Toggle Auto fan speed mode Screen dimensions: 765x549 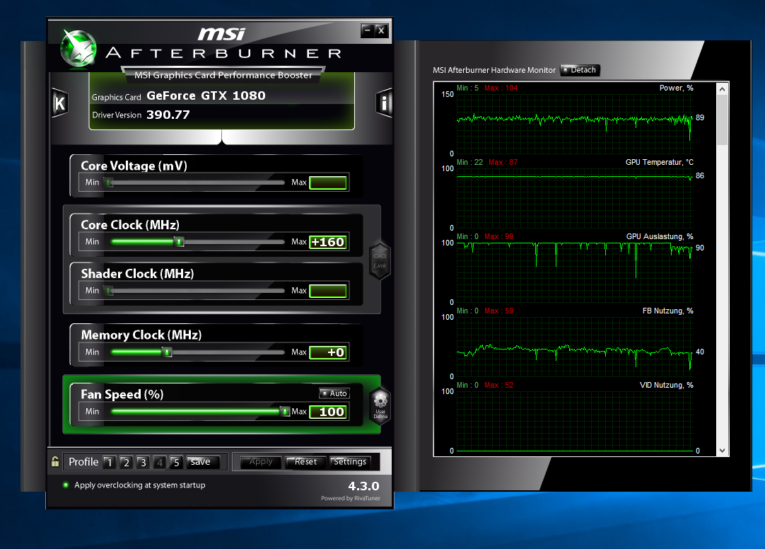pos(334,393)
